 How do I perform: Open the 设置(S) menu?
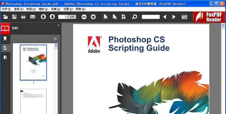pos(68,9)
